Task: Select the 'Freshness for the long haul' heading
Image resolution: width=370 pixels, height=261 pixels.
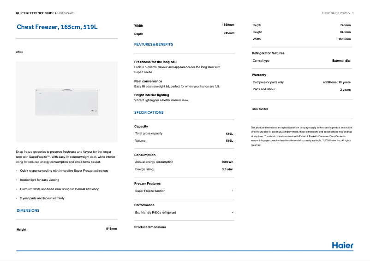Action: click(x=155, y=62)
